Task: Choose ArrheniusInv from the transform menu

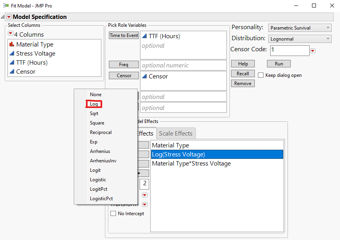Action: 103,161
